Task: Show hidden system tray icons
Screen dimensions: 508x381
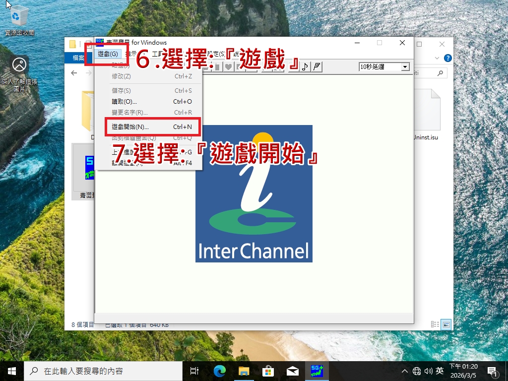Action: (405, 371)
